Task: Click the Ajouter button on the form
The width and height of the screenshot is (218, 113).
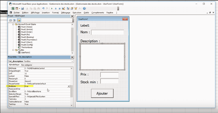Action: [x=102, y=93]
